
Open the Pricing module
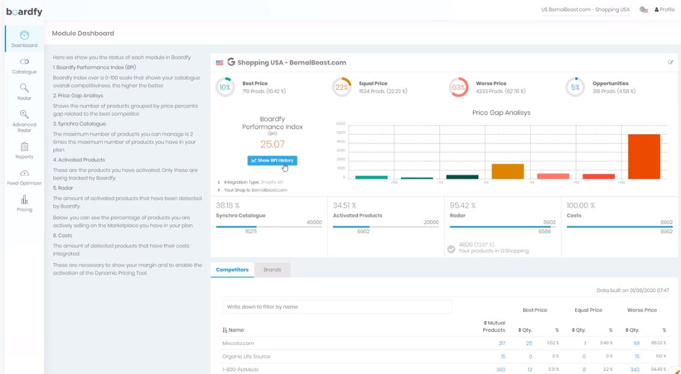(24, 204)
